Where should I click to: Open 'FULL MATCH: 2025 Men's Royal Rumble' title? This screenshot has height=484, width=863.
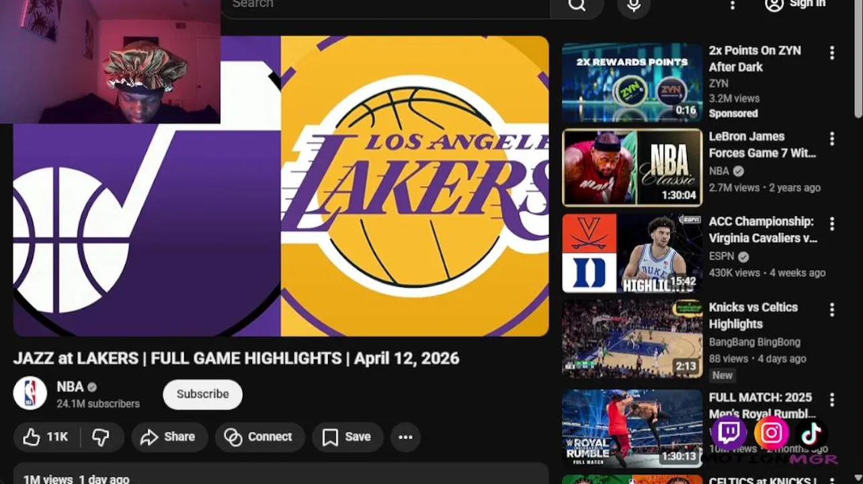click(x=762, y=405)
